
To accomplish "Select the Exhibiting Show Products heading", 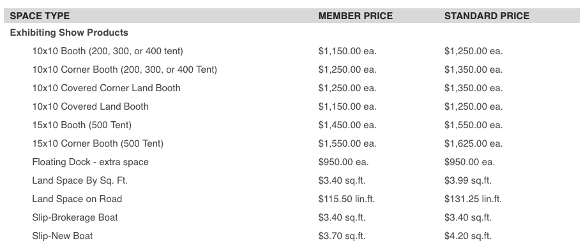I will (x=69, y=33).
